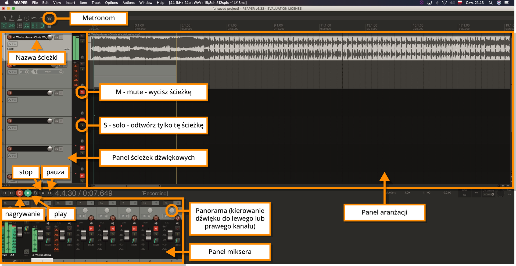This screenshot has width=516, height=266.
Task: Open the Options menu
Action: click(111, 3)
